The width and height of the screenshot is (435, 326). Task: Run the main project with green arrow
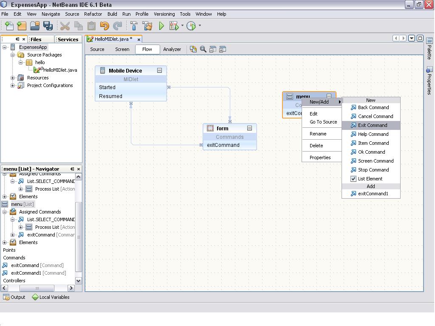click(161, 26)
